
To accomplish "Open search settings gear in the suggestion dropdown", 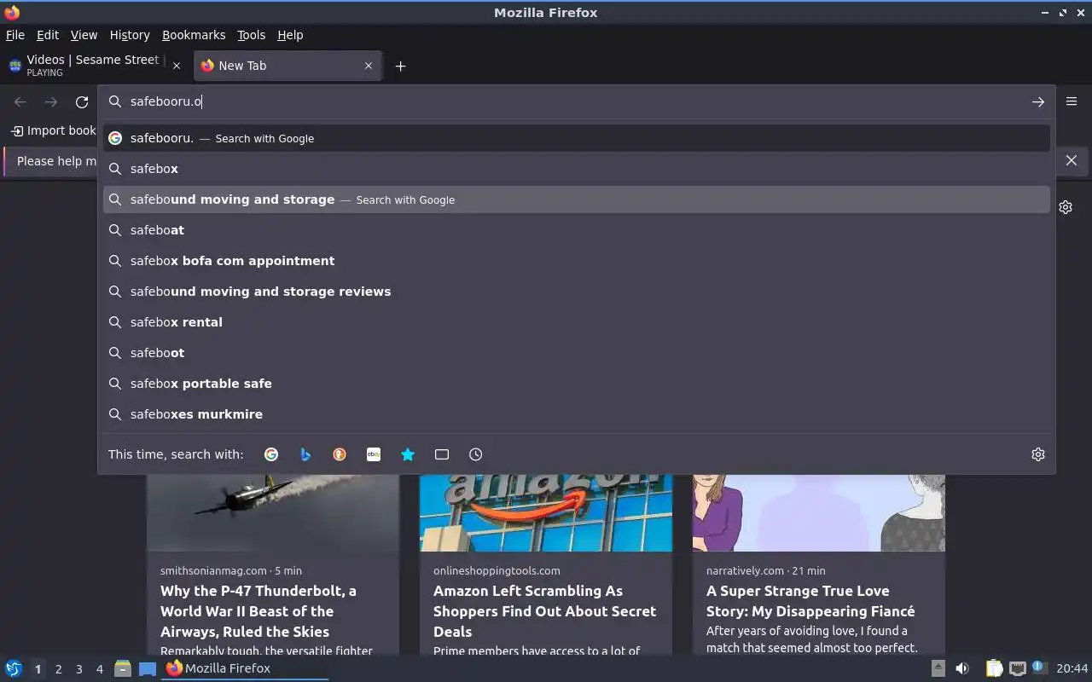I will 1038,454.
